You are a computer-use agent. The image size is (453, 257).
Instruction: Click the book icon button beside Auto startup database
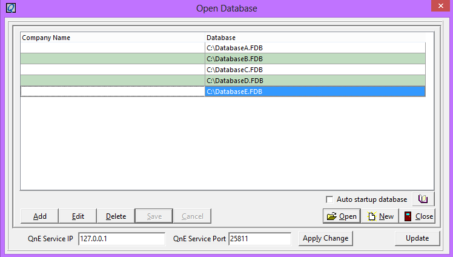point(423,199)
